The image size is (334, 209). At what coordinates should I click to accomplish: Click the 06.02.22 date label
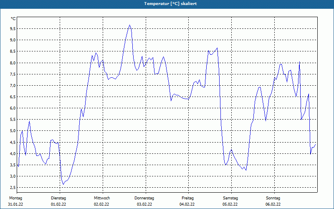(273, 204)
